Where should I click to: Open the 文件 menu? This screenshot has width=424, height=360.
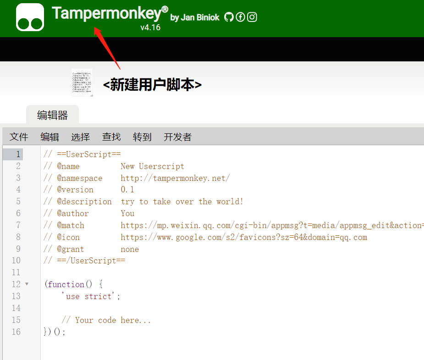pyautogui.click(x=19, y=137)
